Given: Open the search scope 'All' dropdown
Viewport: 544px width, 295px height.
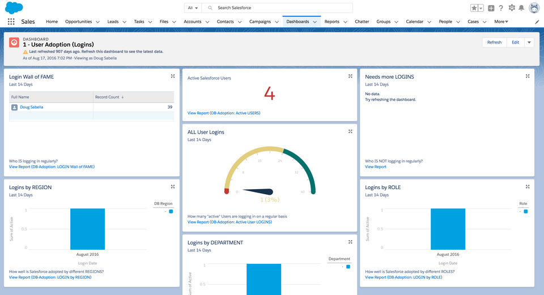Looking at the screenshot, I should click(x=193, y=8).
